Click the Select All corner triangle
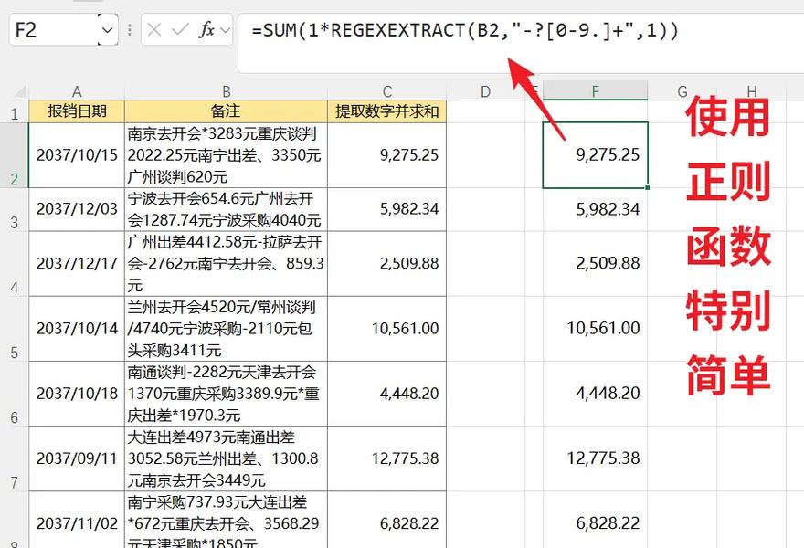 (x=19, y=91)
